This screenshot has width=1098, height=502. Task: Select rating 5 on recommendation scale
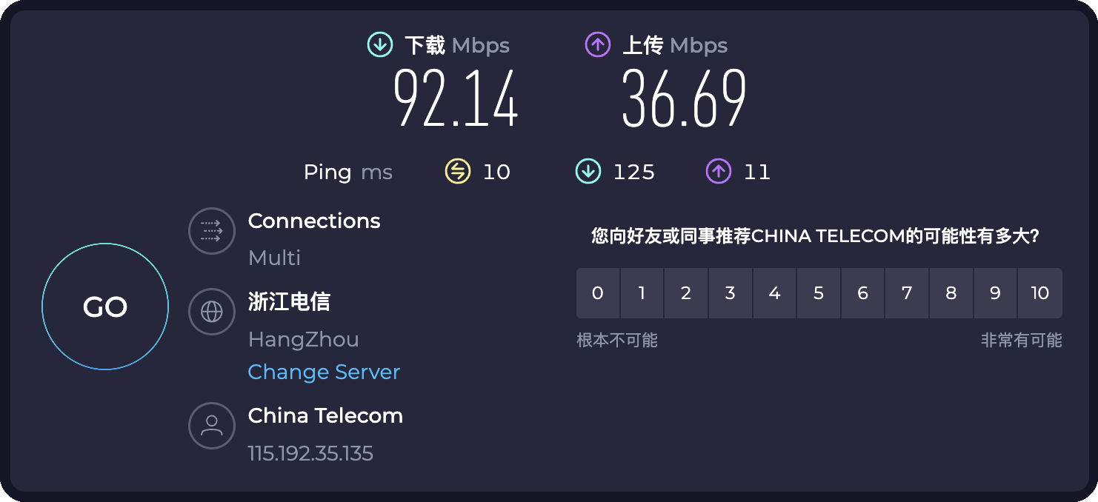(x=819, y=293)
